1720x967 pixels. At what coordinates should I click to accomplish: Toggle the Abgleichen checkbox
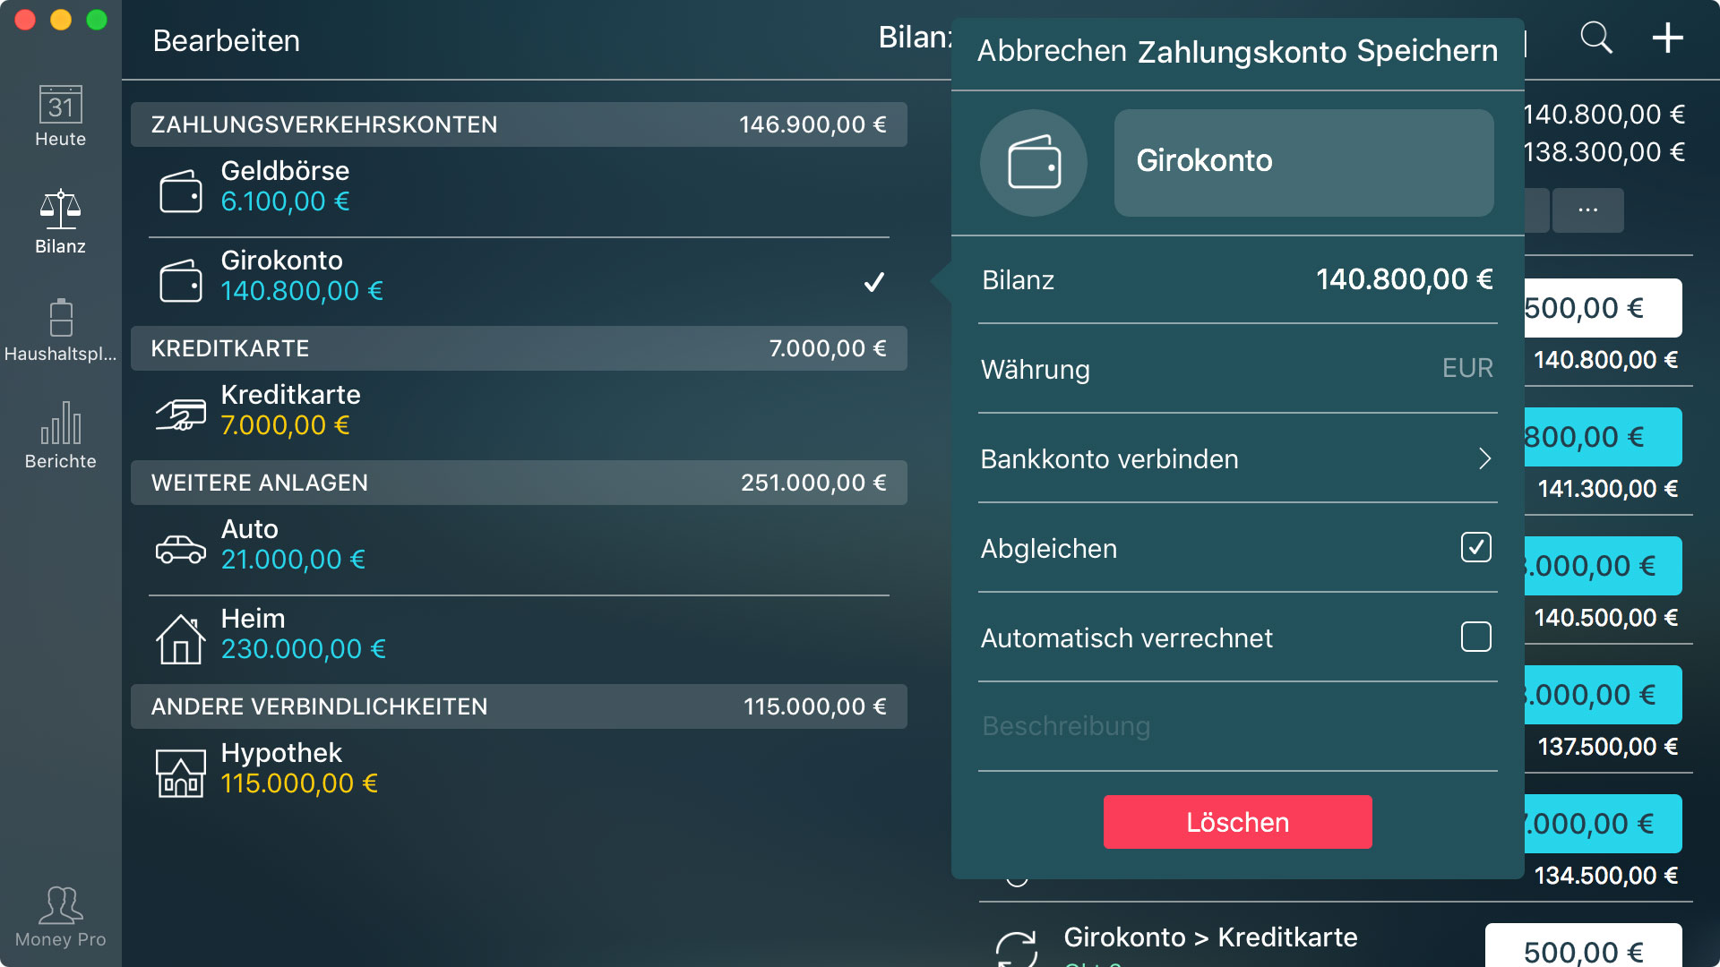[x=1475, y=548]
